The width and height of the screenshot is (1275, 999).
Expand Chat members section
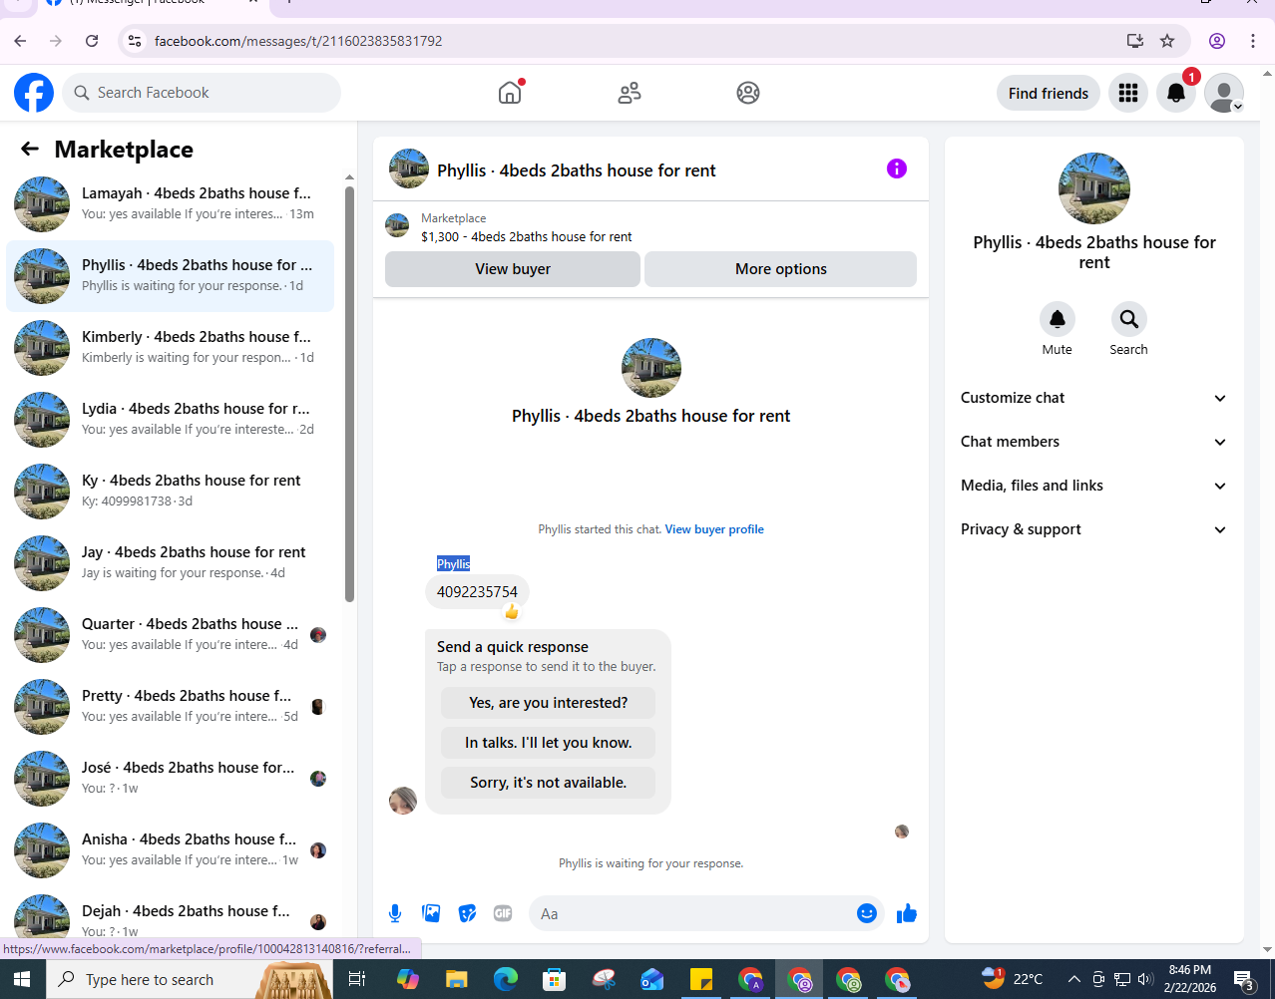[x=1093, y=442]
